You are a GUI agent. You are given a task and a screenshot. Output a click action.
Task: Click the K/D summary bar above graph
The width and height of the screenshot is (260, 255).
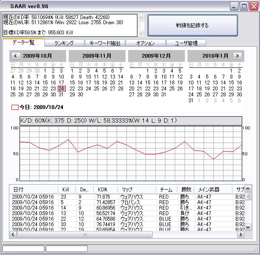(131, 120)
